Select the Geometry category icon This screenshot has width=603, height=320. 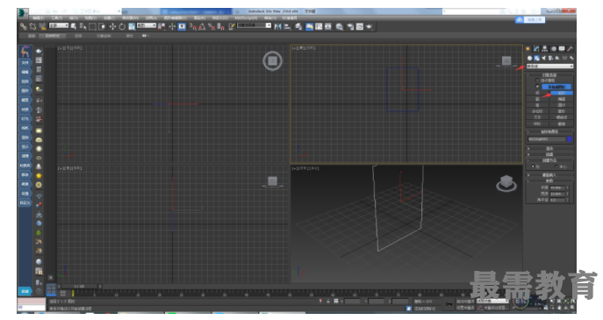(x=529, y=58)
